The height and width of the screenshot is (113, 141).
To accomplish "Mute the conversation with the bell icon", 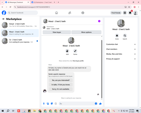I will (x=117, y=36).
